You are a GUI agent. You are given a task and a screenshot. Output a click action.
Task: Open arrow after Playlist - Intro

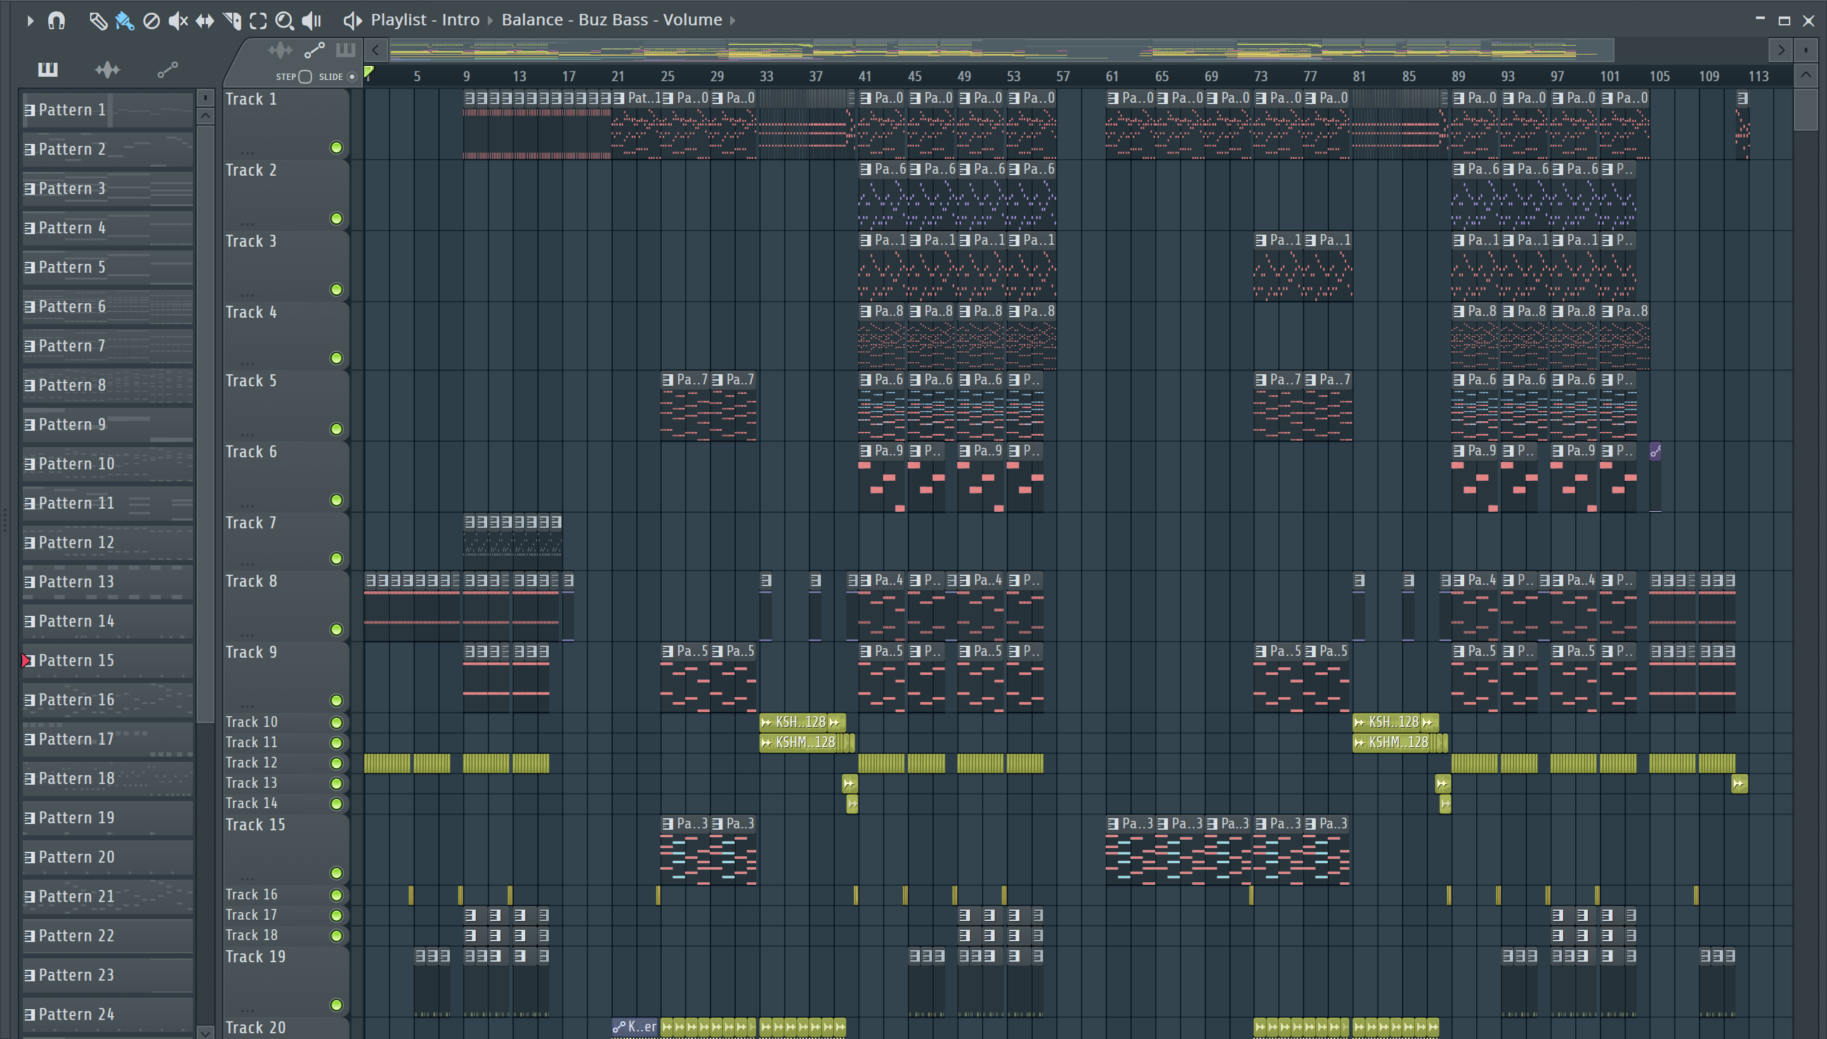(x=490, y=21)
